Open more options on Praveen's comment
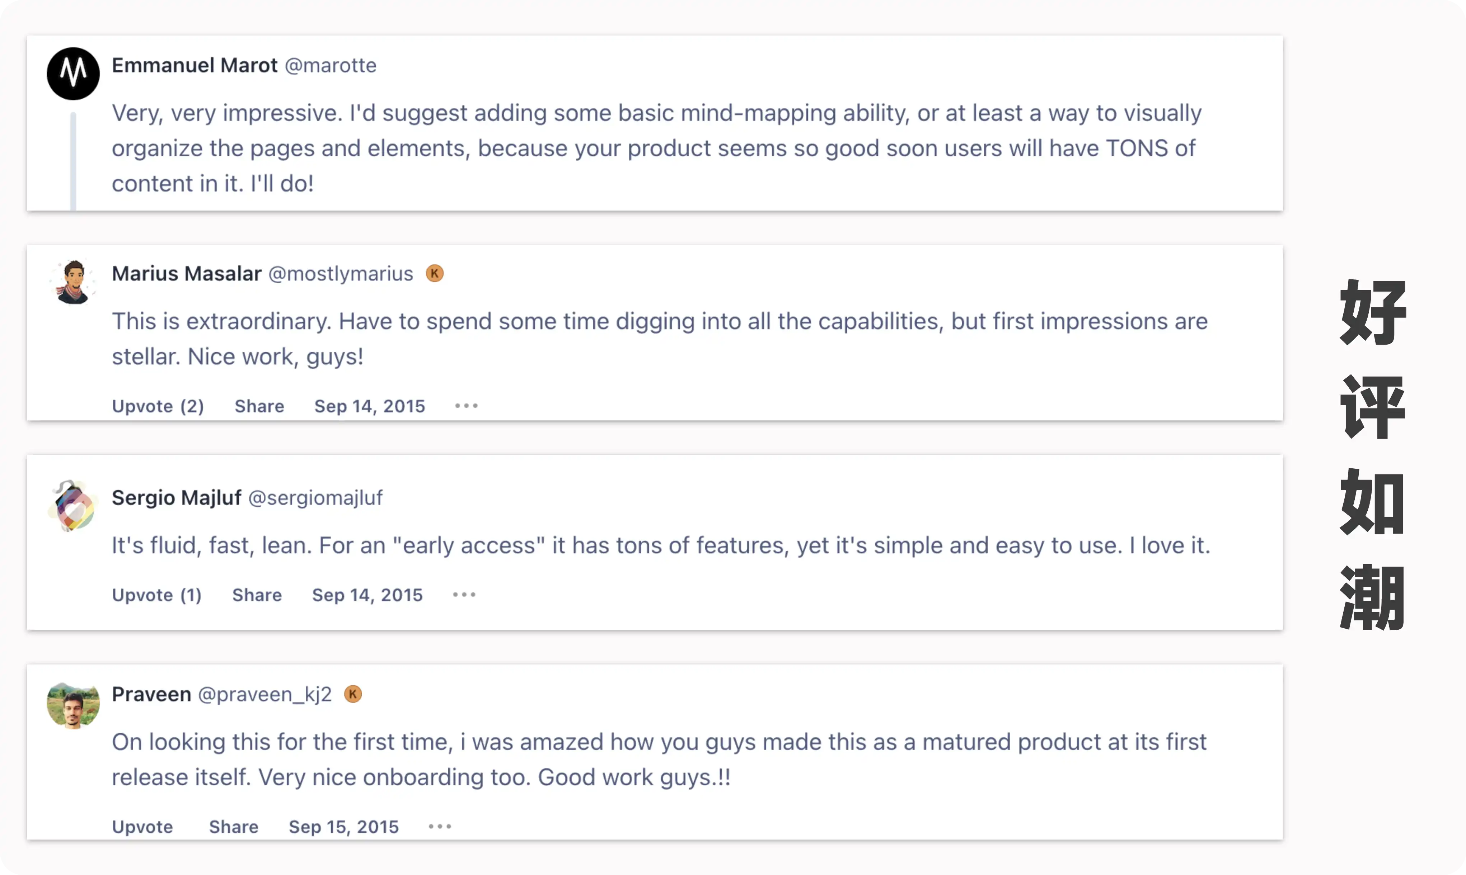1466x875 pixels. (x=440, y=826)
